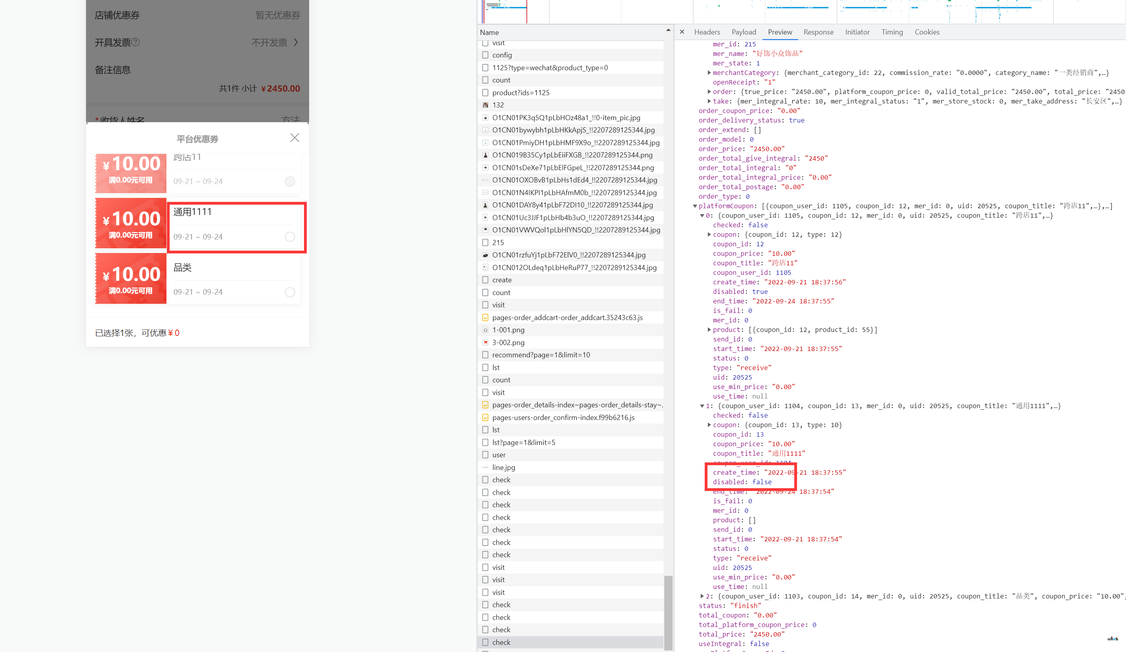
Task: Click the Response tab in DevTools
Action: (x=817, y=32)
